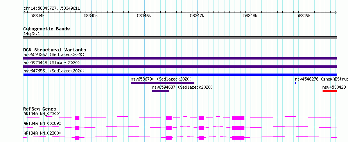Click the 58349k ruler label
This screenshot has width=348, height=142.
[x=303, y=16]
